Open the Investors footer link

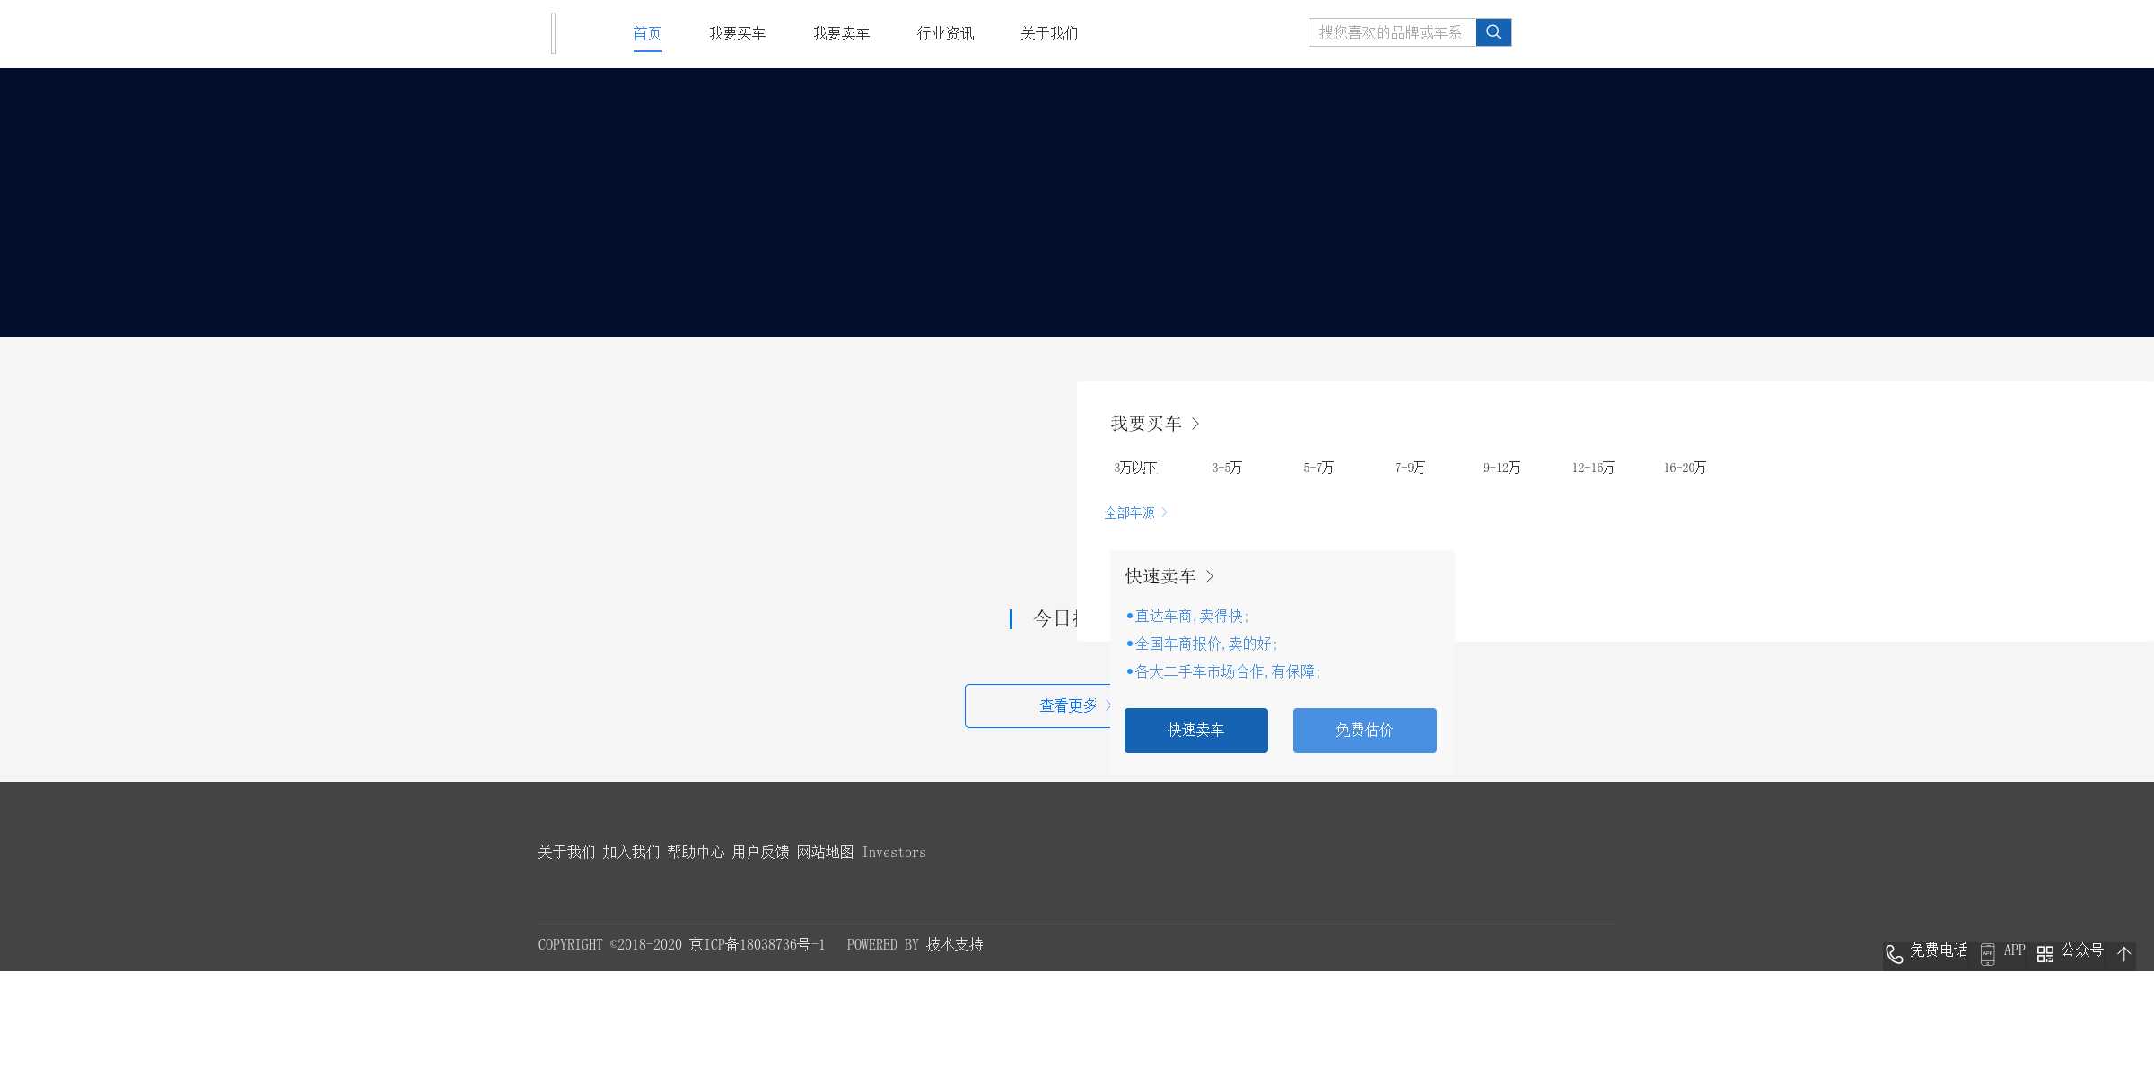click(x=894, y=853)
